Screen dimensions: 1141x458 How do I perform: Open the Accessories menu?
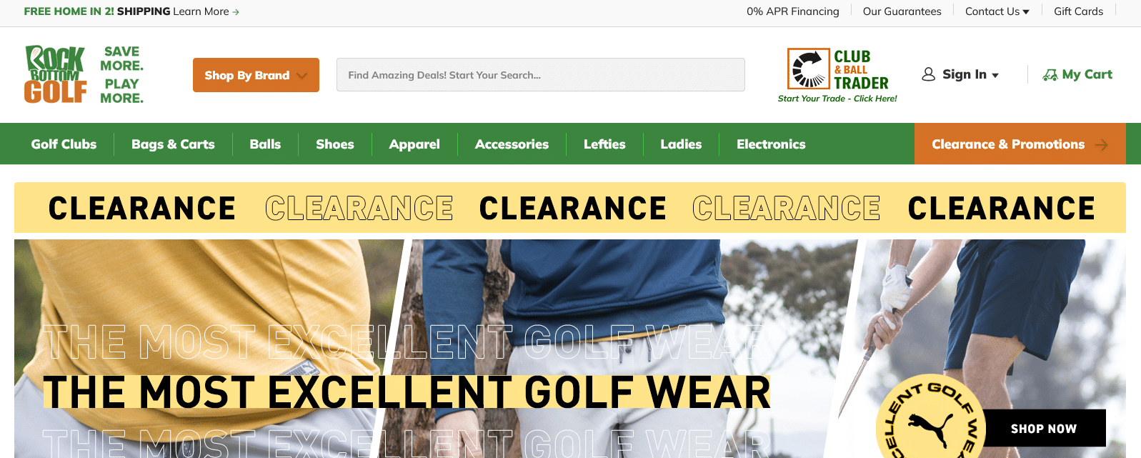[512, 144]
